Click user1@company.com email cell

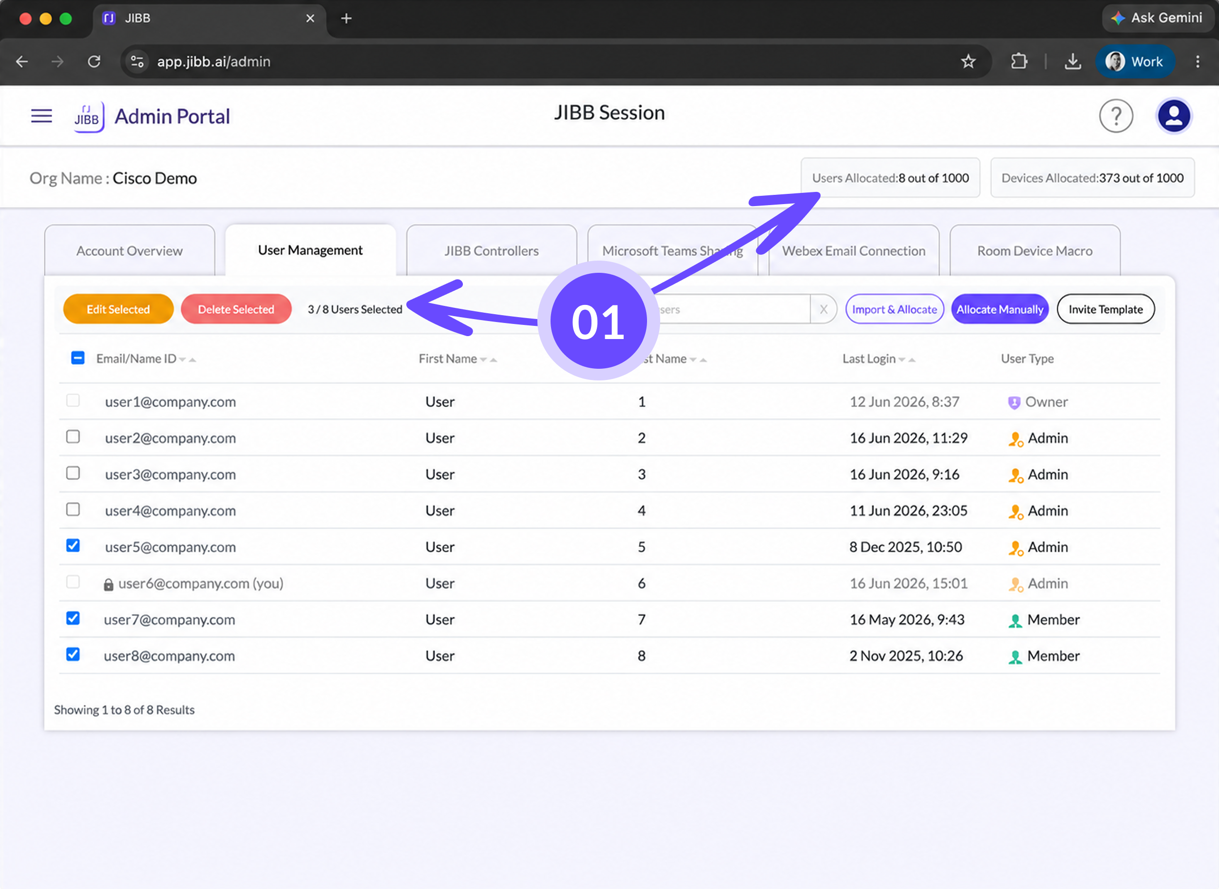click(170, 402)
